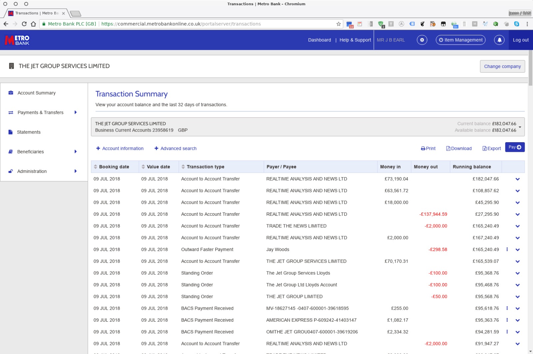Click the green shield extension icon
The height and width of the screenshot is (354, 533).
coord(381,24)
